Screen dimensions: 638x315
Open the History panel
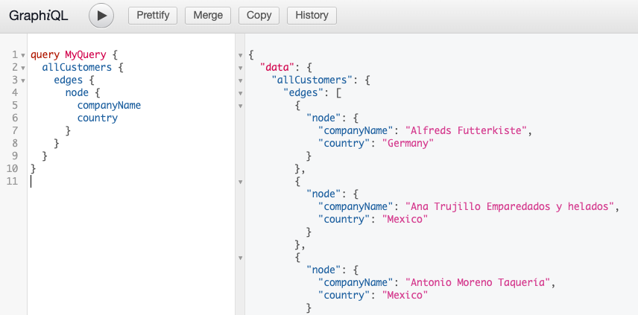point(312,16)
